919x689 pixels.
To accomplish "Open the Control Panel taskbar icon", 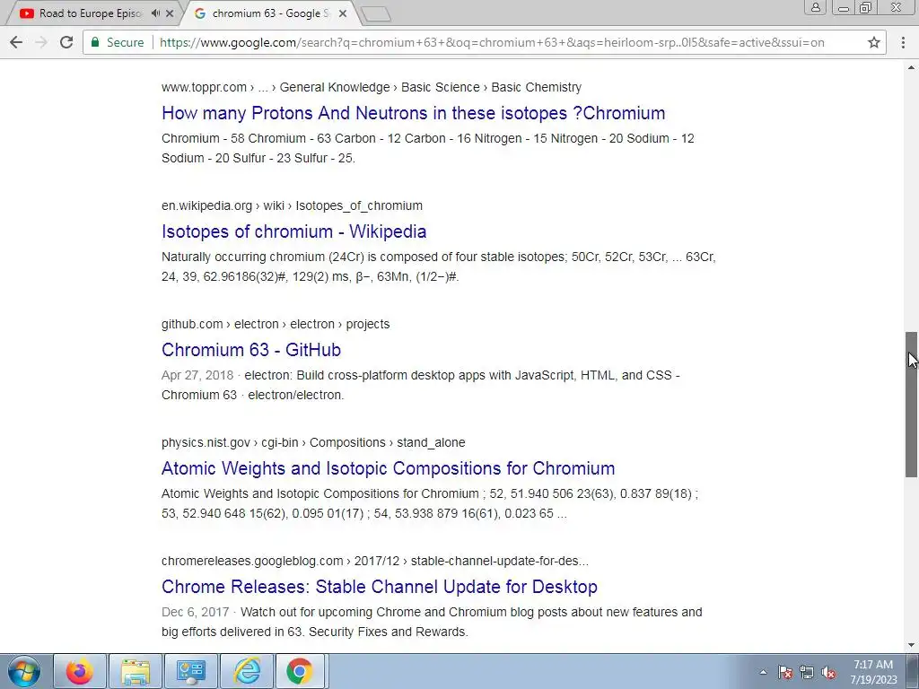I will click(191, 671).
